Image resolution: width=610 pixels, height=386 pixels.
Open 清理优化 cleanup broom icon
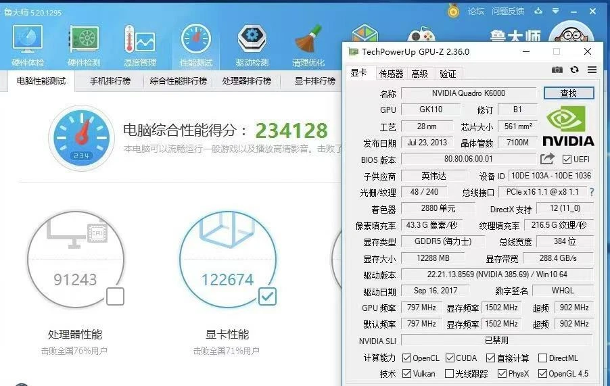(308, 45)
